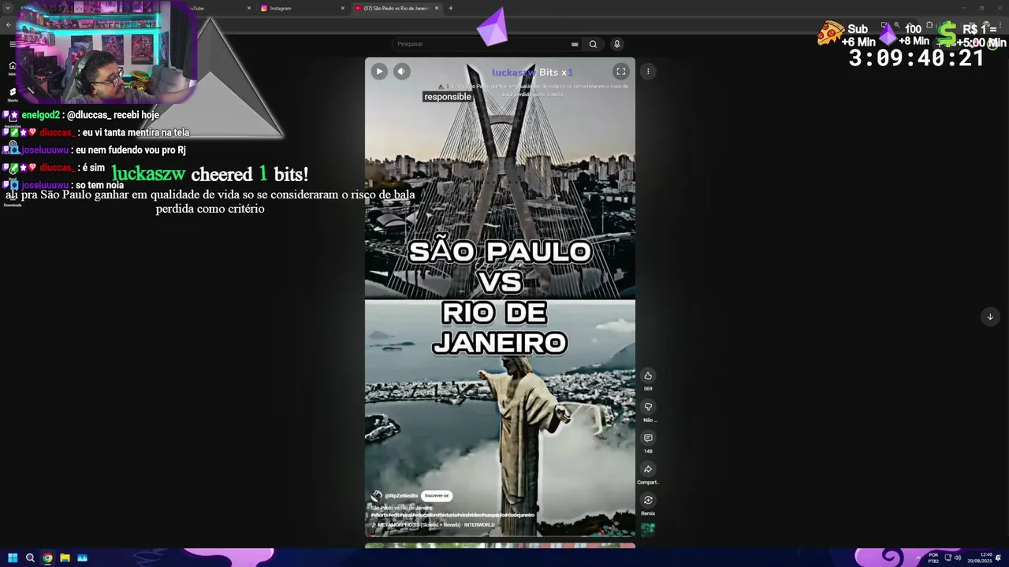Open the @RipZeNiedits channel name

pyautogui.click(x=402, y=496)
